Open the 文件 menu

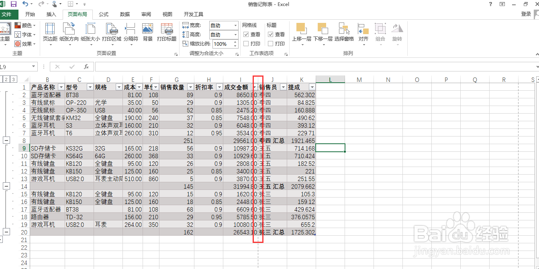point(9,14)
